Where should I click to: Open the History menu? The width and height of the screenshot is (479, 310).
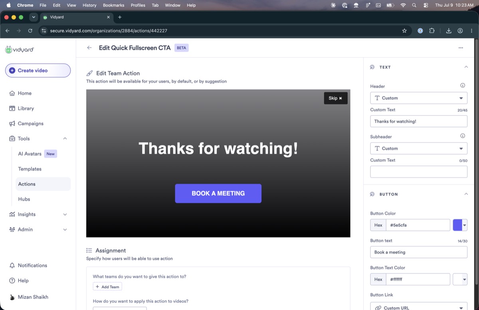click(89, 5)
